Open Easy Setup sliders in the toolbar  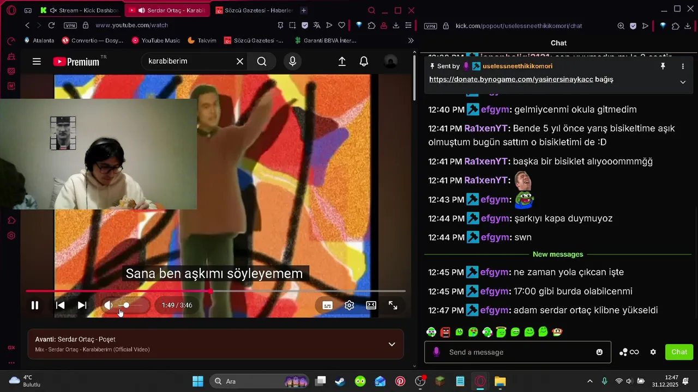point(408,25)
